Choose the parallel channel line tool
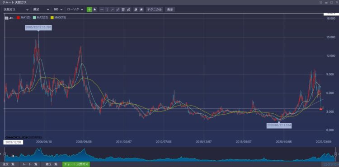The height and width of the screenshot is (167, 339). [118, 9]
